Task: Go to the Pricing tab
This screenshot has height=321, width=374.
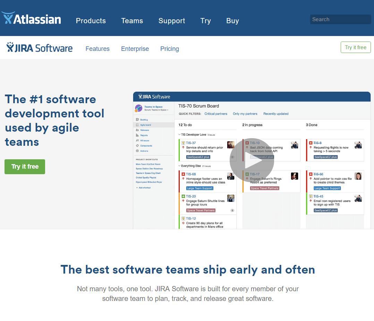Action: coord(170,49)
